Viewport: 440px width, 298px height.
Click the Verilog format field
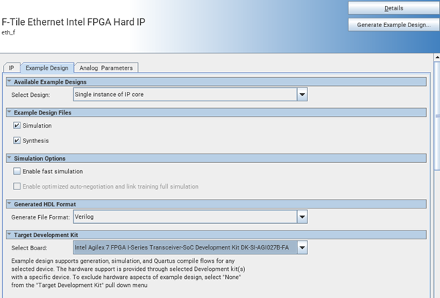tap(186, 217)
